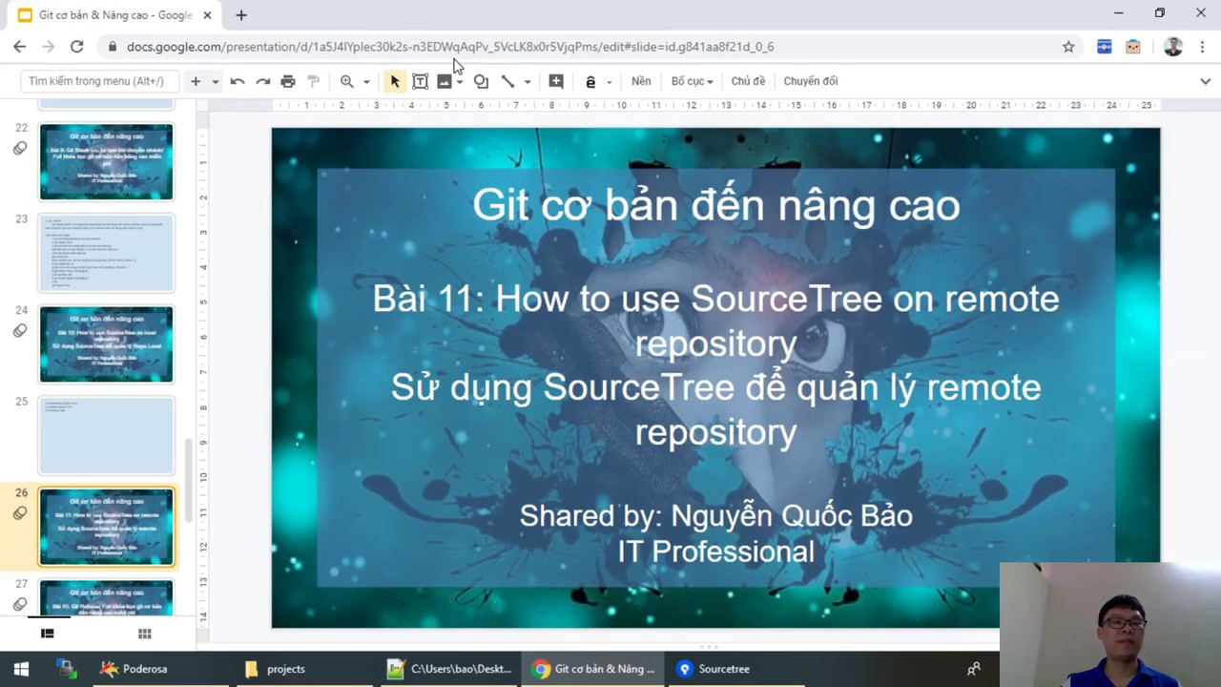Click the link icon beside slide 24
Image resolution: width=1221 pixels, height=687 pixels.
tap(20, 331)
